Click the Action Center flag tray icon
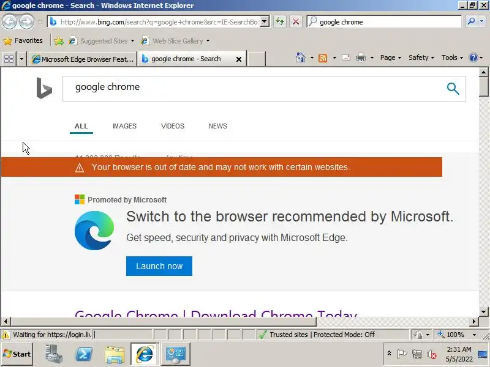490x367 pixels. point(402,354)
